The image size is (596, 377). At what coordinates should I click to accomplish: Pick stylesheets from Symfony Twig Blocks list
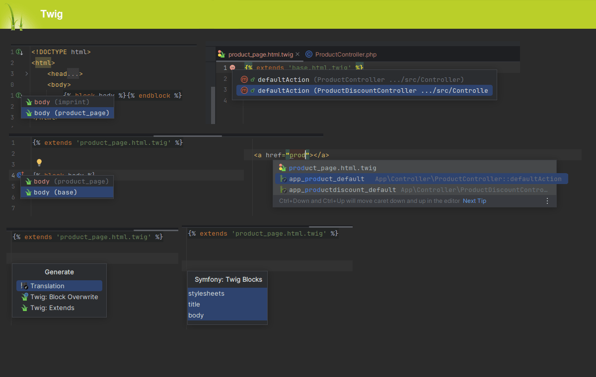point(206,293)
